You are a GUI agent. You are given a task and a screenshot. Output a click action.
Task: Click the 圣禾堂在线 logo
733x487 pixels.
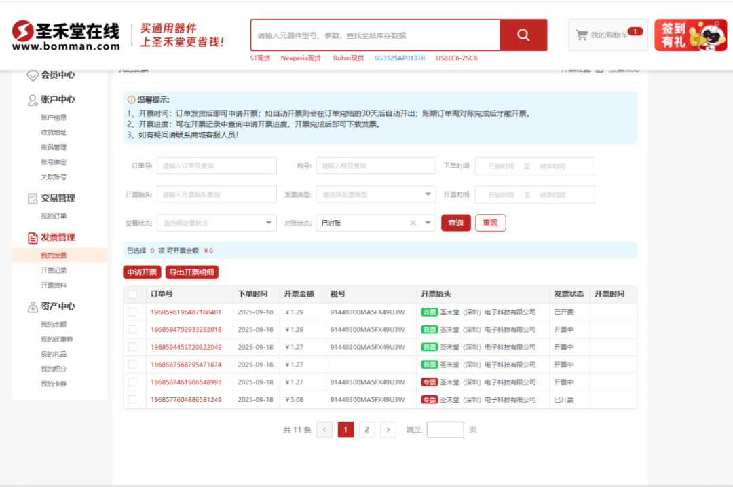(66, 35)
